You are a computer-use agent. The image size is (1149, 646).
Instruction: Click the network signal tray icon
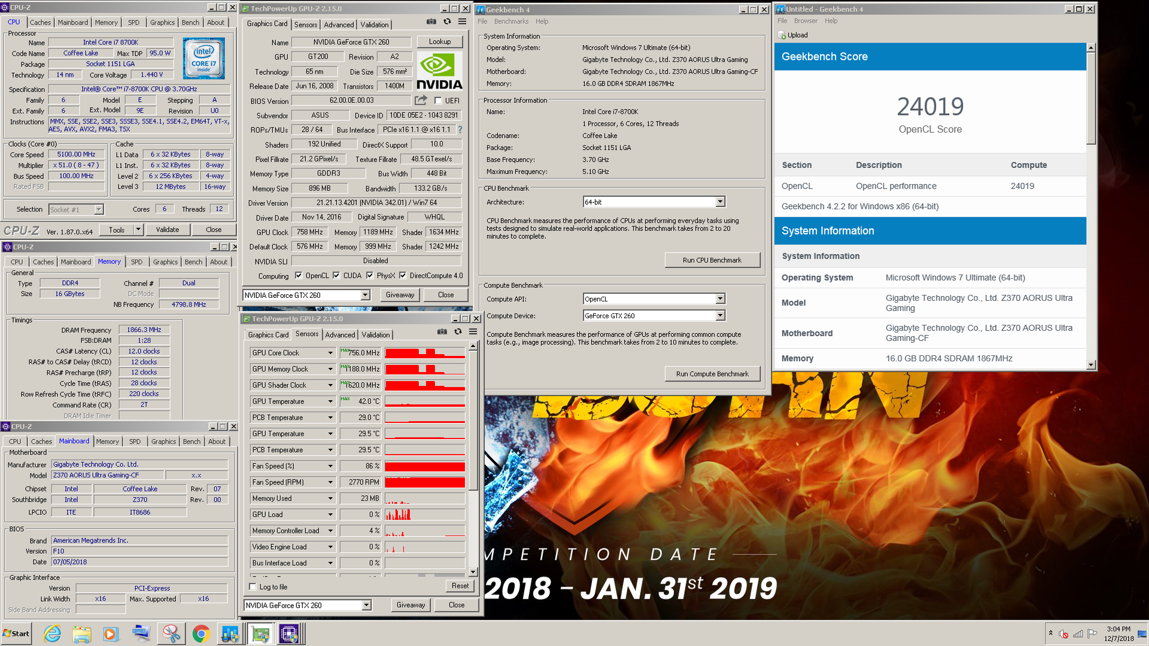tap(1078, 633)
